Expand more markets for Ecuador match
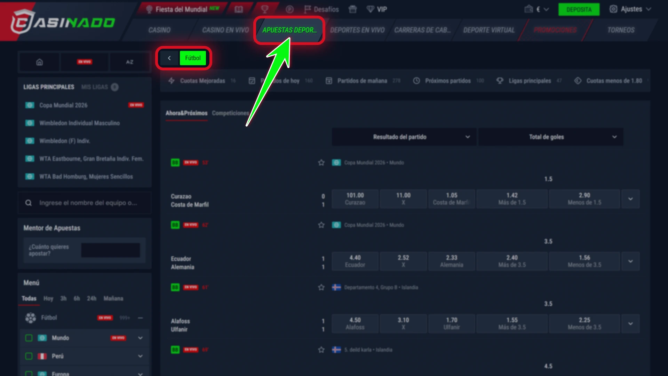The image size is (668, 376). [x=630, y=261]
